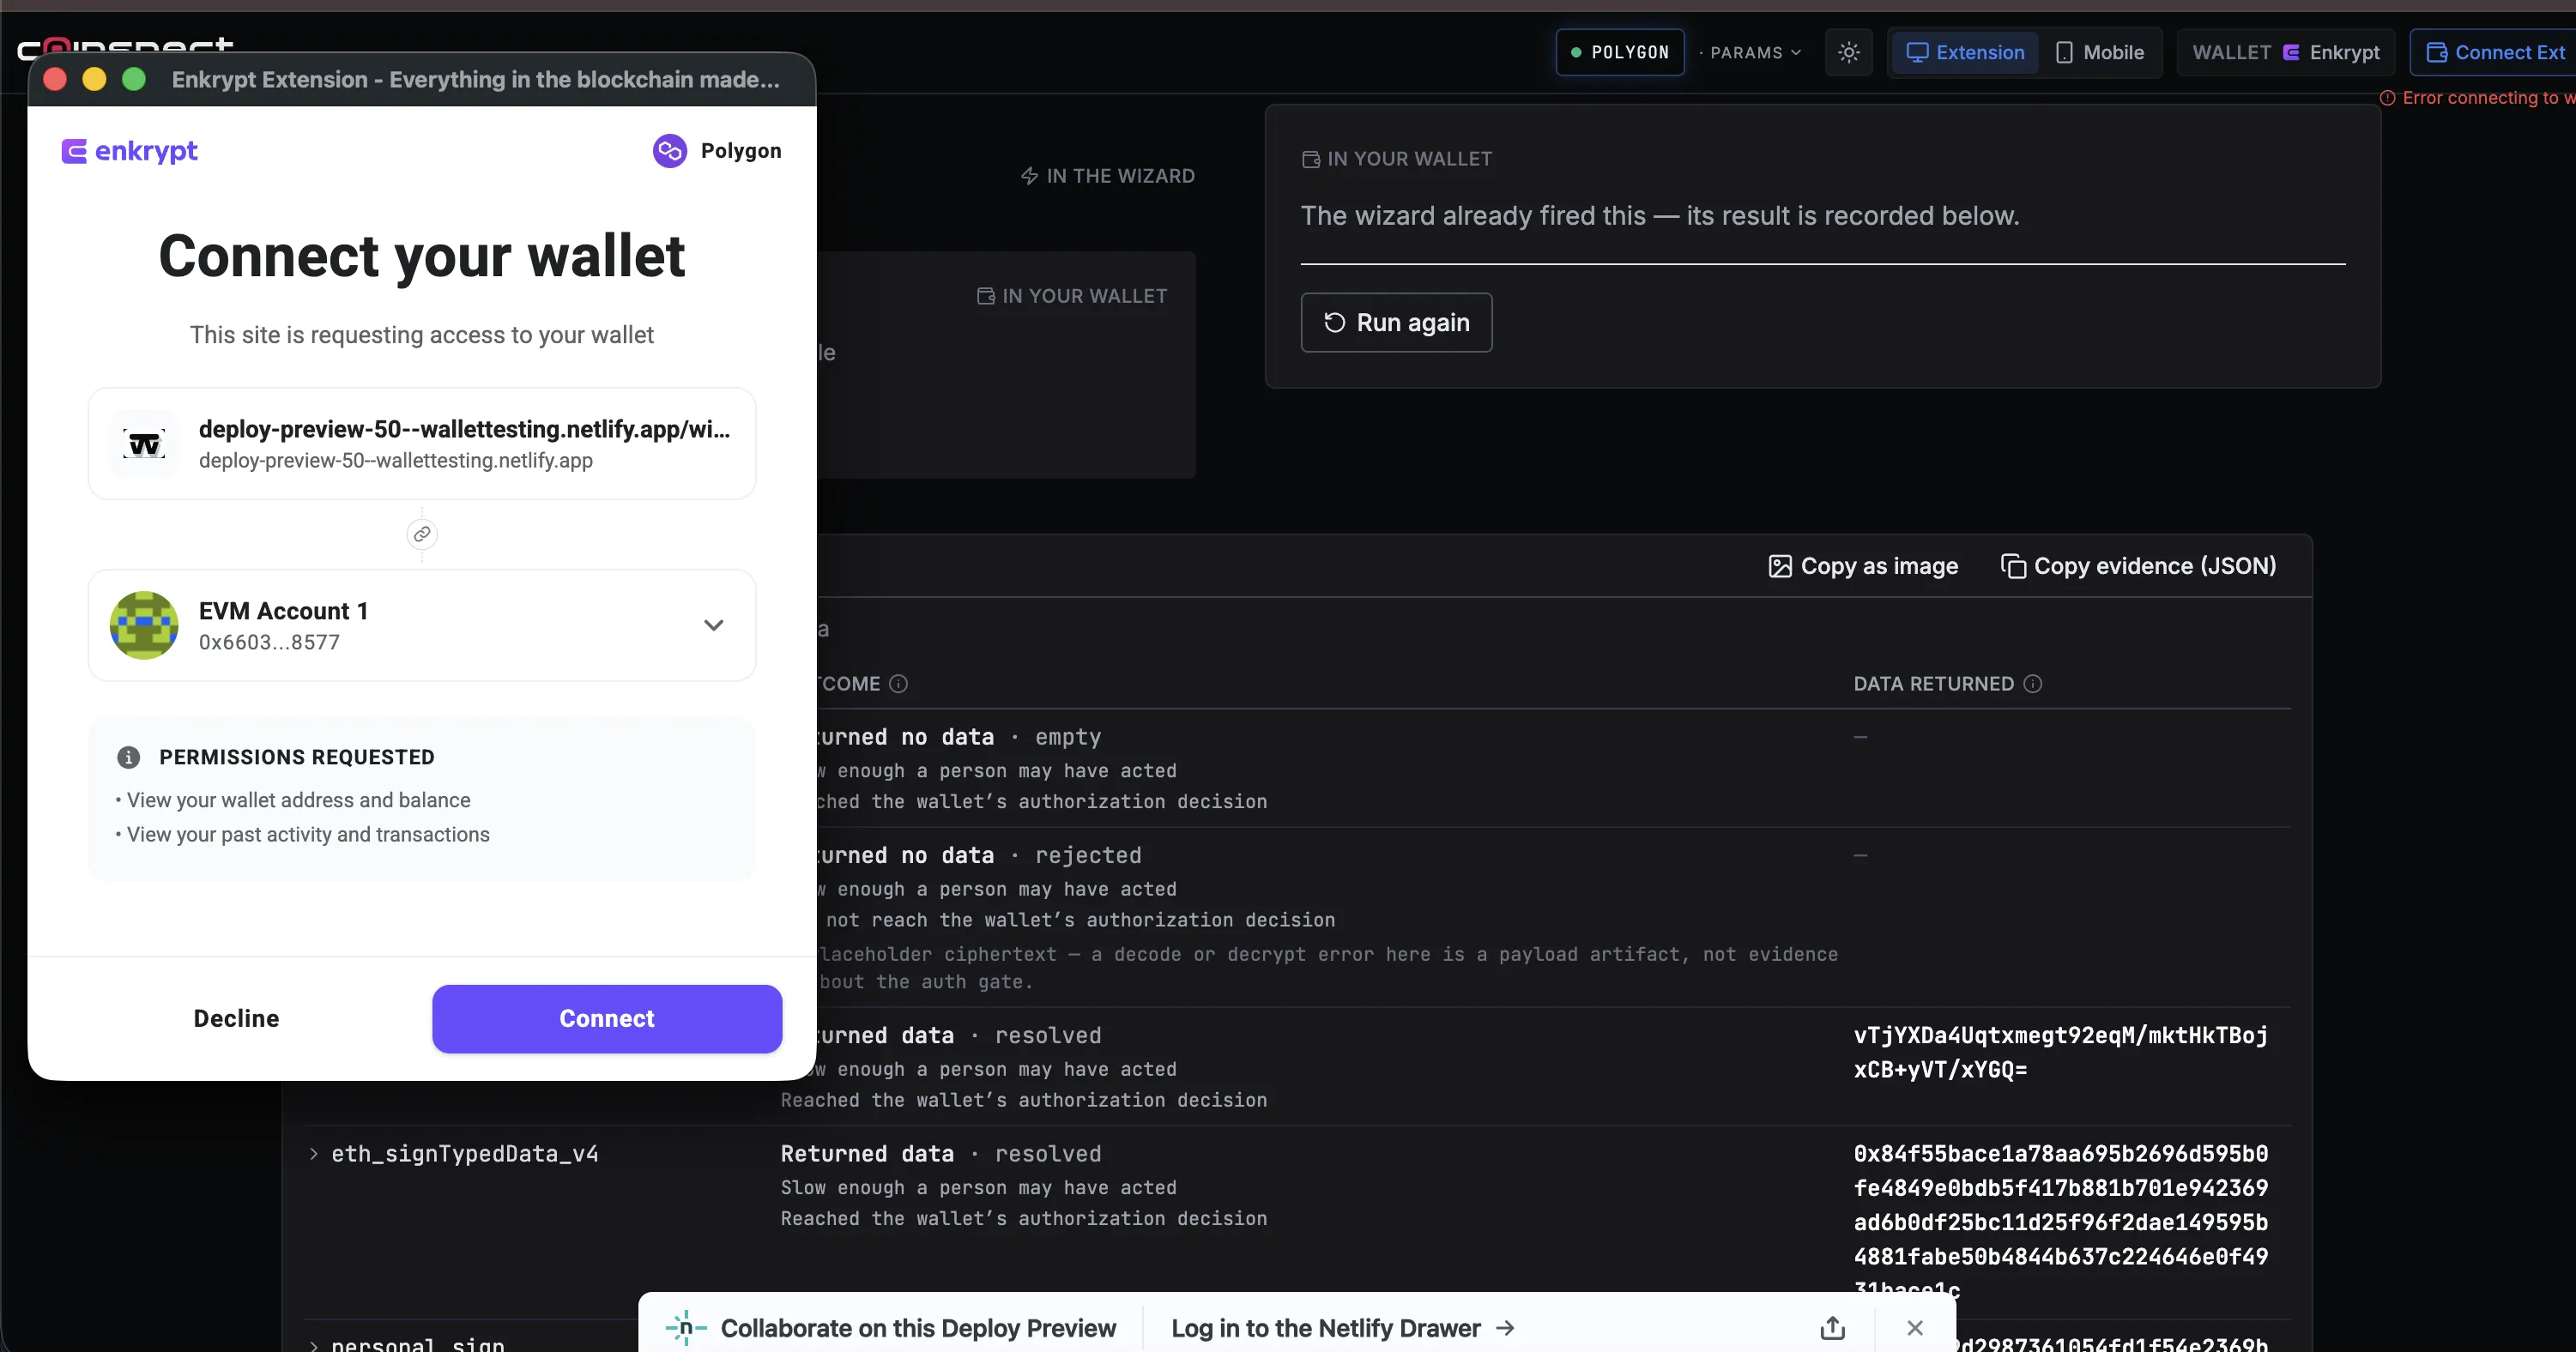Screen dimensions: 2576x1352
Task: Click the link chain icon between cards
Action: (422, 534)
